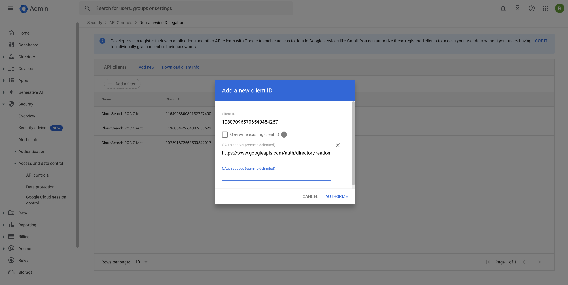Click the Security shield icon in sidebar

click(11, 104)
